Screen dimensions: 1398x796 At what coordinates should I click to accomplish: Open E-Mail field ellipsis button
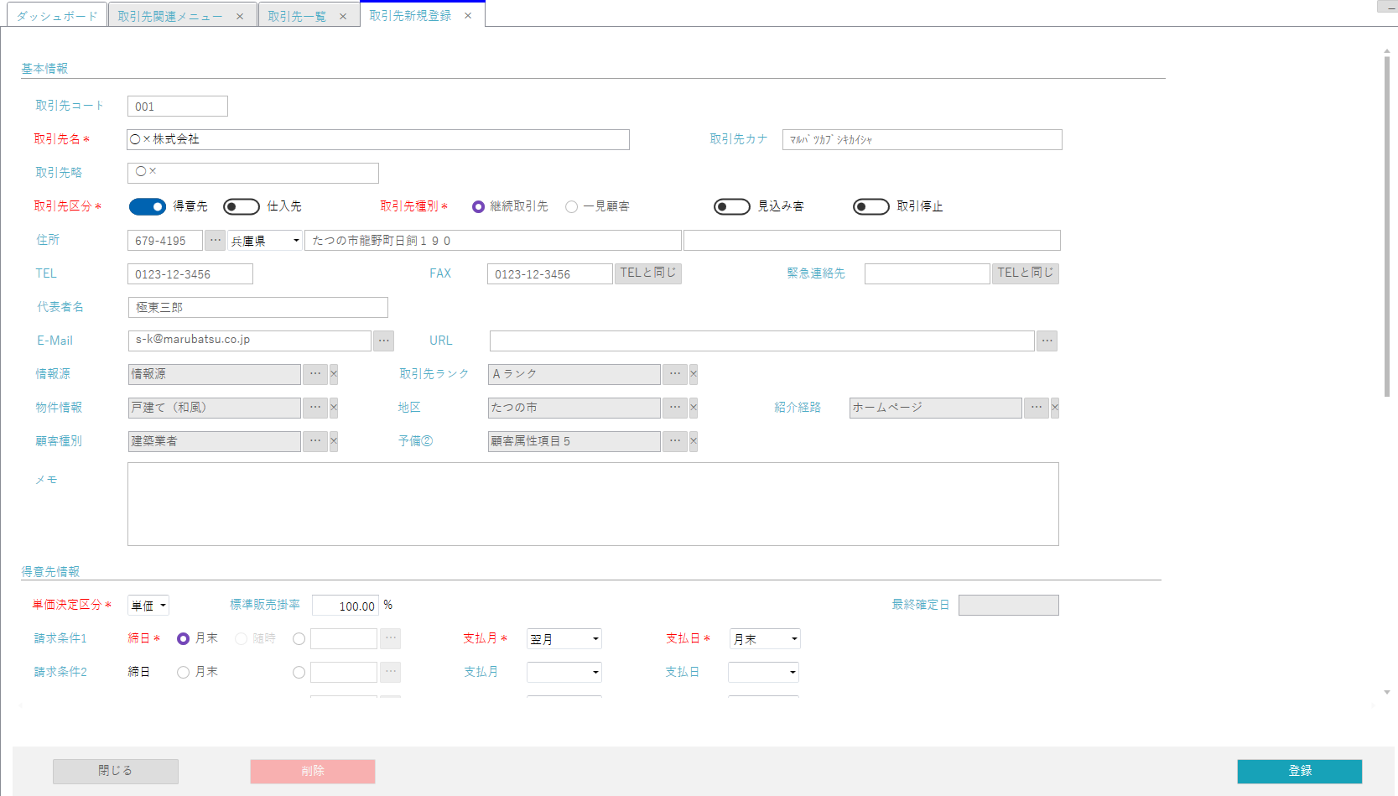point(383,341)
